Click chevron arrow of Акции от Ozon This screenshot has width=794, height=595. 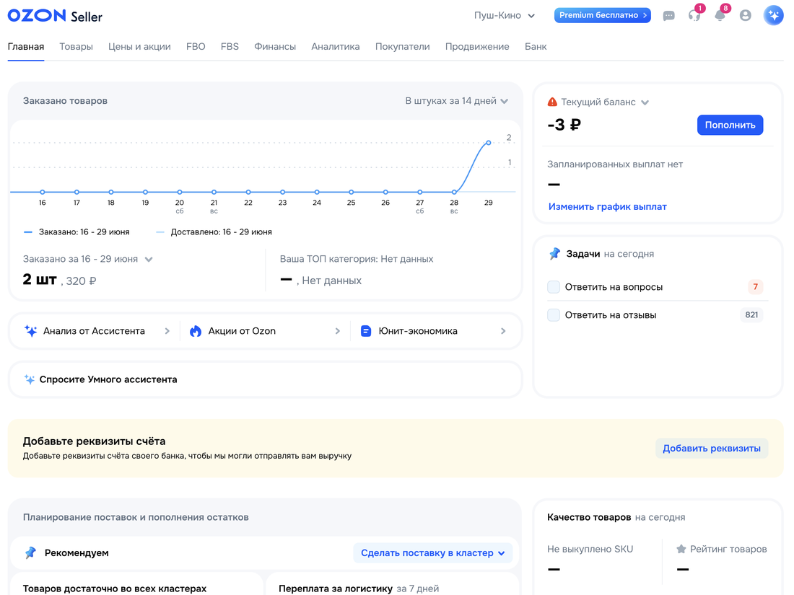point(338,331)
